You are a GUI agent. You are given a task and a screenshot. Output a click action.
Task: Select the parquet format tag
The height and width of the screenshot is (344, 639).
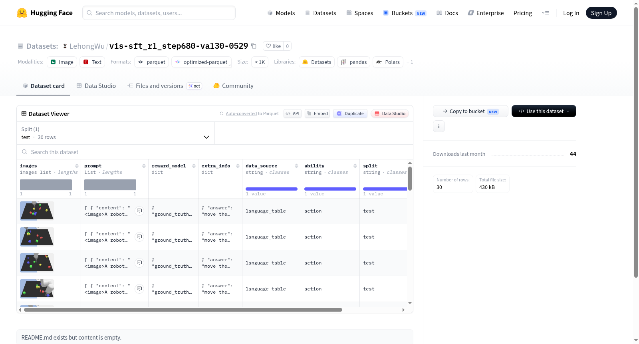point(151,62)
